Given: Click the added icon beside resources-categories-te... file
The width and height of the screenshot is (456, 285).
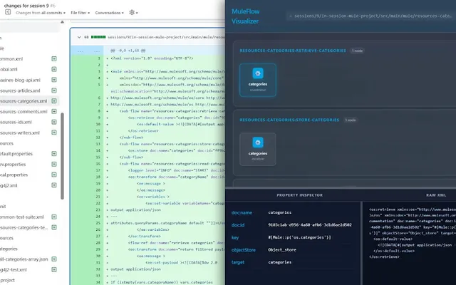Looking at the screenshot, I should pos(54,227).
